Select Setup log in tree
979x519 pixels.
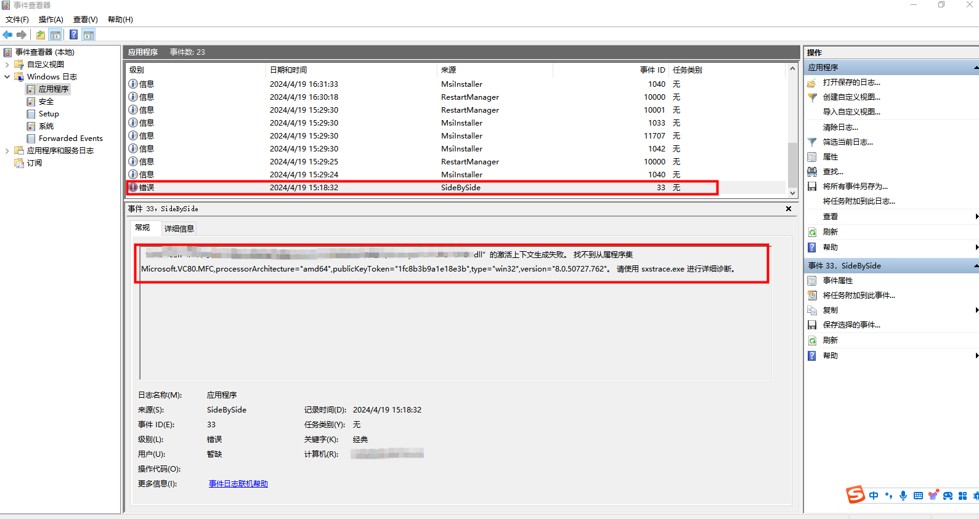coord(49,114)
